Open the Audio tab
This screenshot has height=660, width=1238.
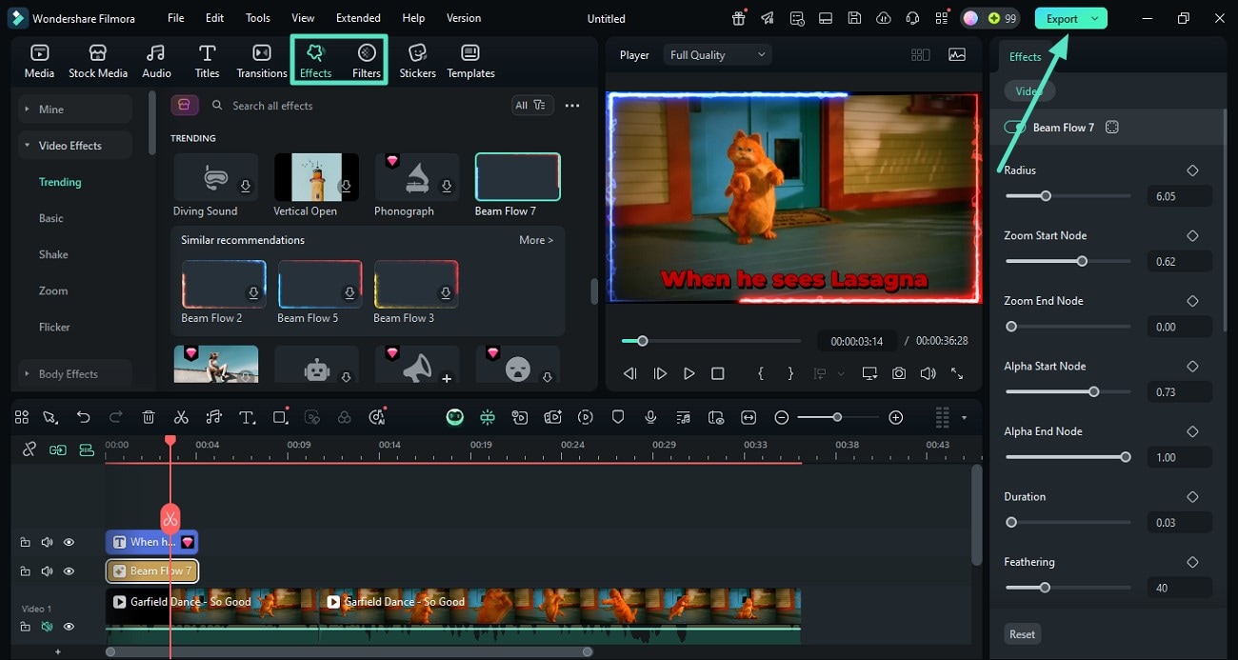(156, 61)
